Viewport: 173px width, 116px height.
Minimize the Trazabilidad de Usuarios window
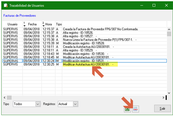142,5
